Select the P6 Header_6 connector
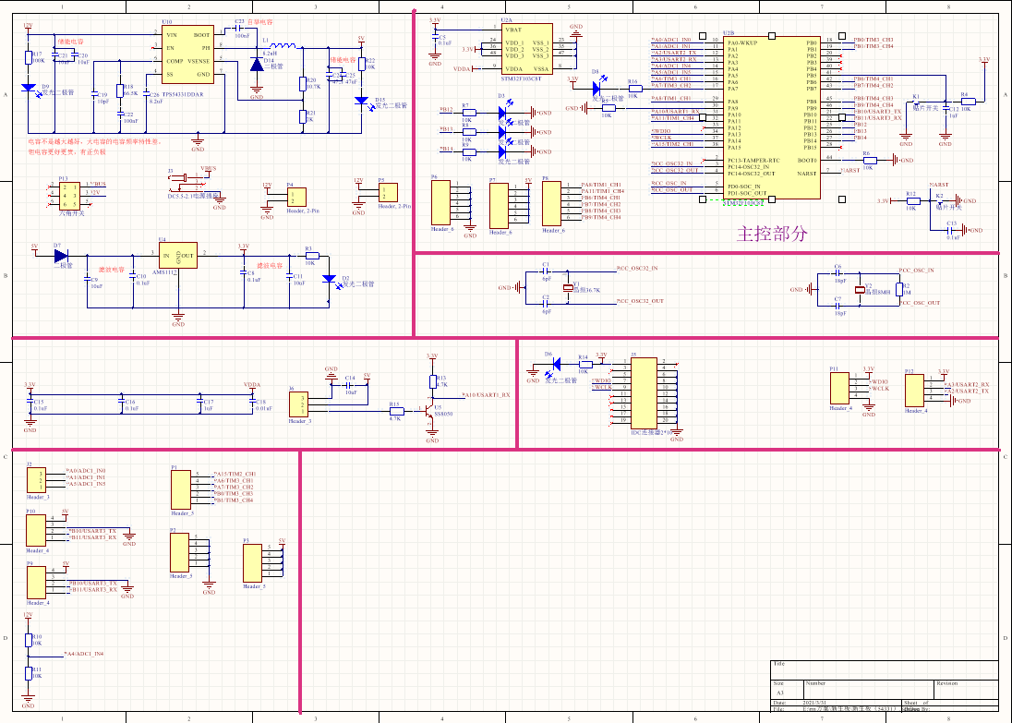 (x=440, y=203)
